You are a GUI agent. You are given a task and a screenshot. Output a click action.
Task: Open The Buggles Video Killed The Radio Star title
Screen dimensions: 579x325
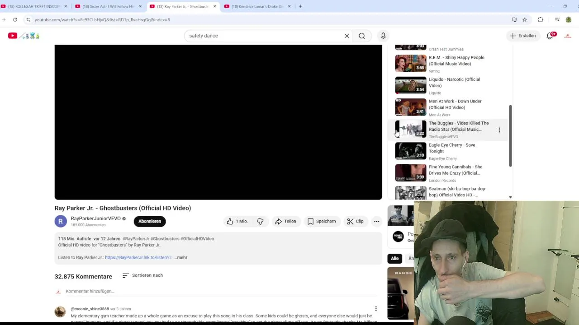[459, 126]
